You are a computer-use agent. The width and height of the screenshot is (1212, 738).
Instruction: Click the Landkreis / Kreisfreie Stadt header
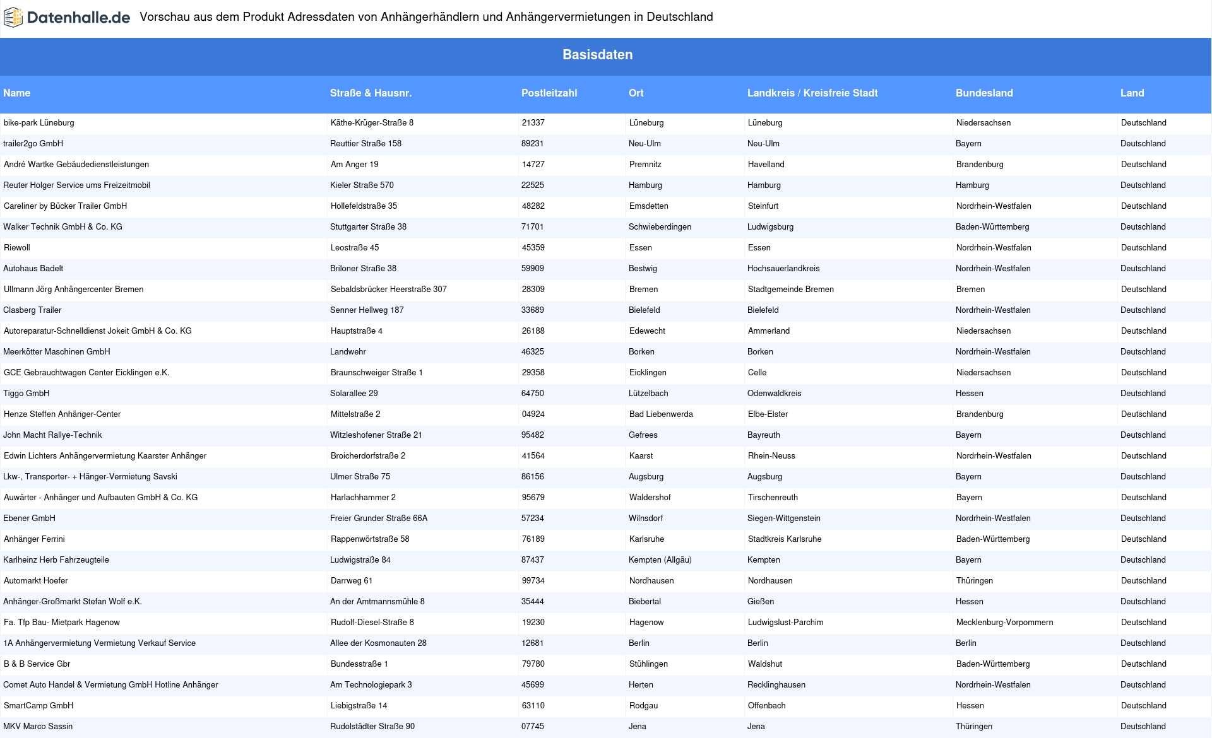(x=812, y=93)
